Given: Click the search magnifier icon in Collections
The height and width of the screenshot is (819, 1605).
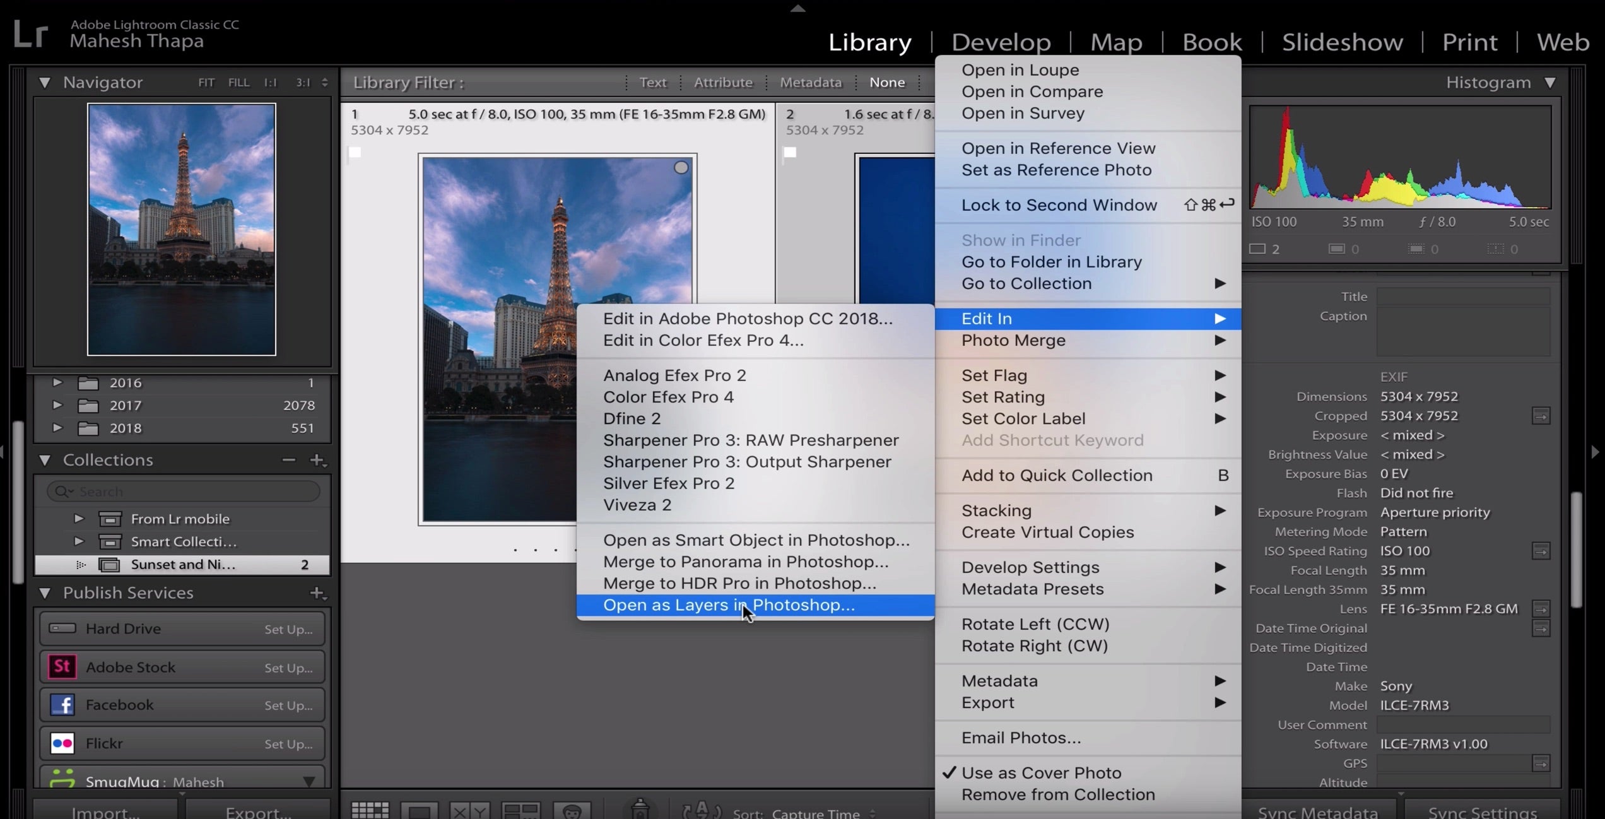Looking at the screenshot, I should 62,491.
